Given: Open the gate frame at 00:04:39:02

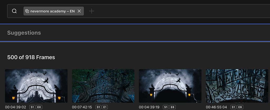Looking at the screenshot, I should tap(36, 86).
